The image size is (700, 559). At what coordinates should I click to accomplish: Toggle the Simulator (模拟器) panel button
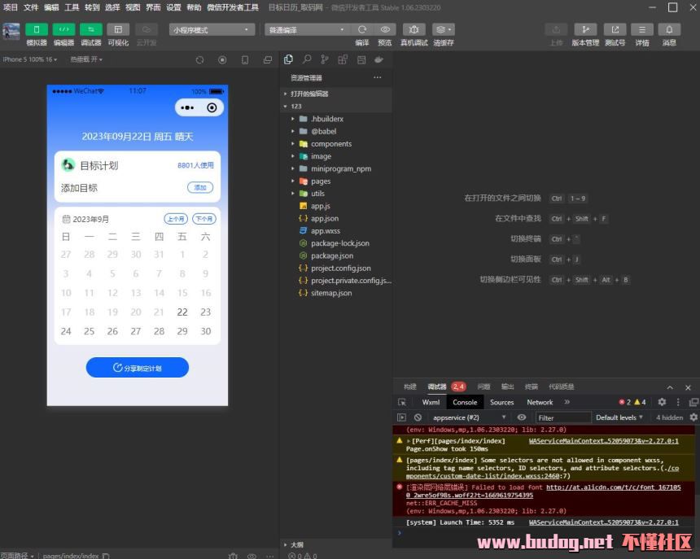[x=37, y=29]
